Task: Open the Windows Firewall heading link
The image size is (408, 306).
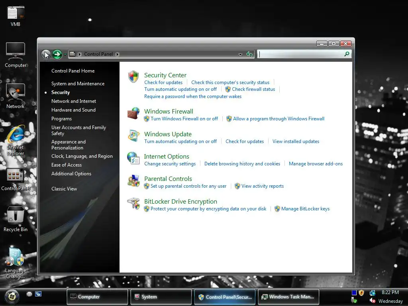Action: pyautogui.click(x=169, y=112)
